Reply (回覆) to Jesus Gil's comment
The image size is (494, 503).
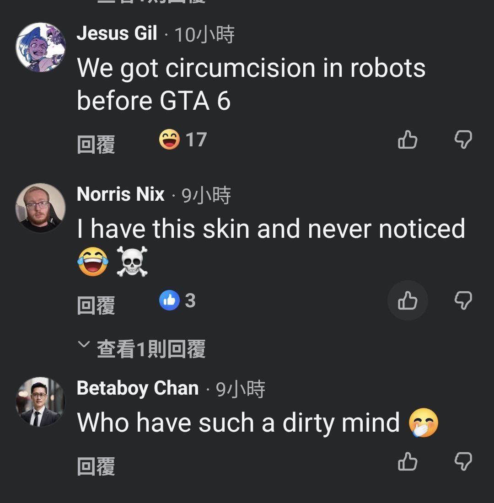click(x=96, y=144)
